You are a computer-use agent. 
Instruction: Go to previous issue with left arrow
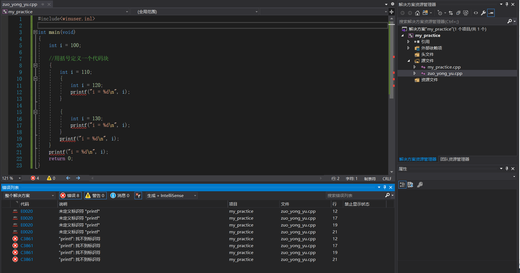point(68,178)
